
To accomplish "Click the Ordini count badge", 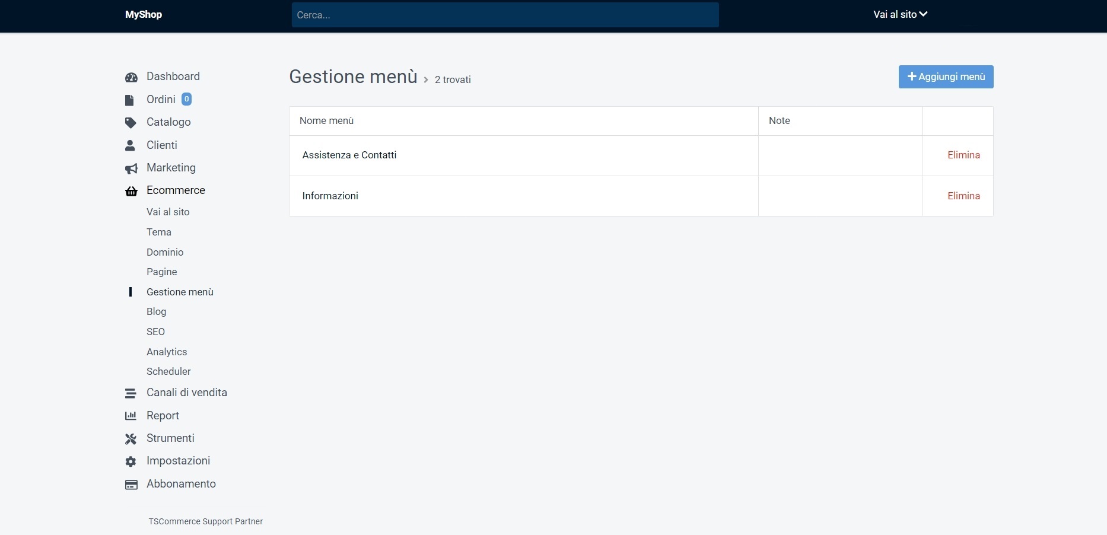I will click(x=186, y=99).
